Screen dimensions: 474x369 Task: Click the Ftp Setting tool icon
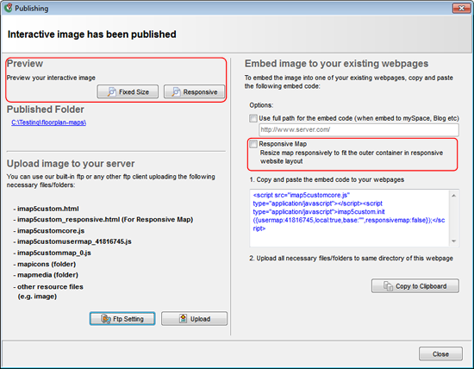[106, 319]
